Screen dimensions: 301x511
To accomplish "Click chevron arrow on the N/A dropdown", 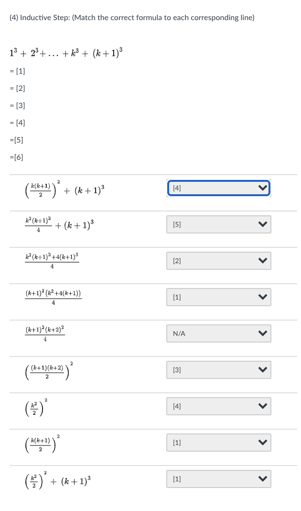I will click(262, 333).
